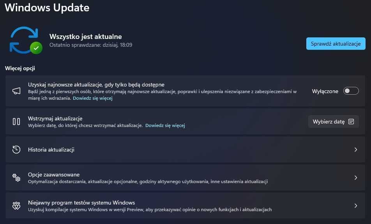371x224 pixels.
Task: Click the megaphone icon for newest updates
Action: click(16, 91)
